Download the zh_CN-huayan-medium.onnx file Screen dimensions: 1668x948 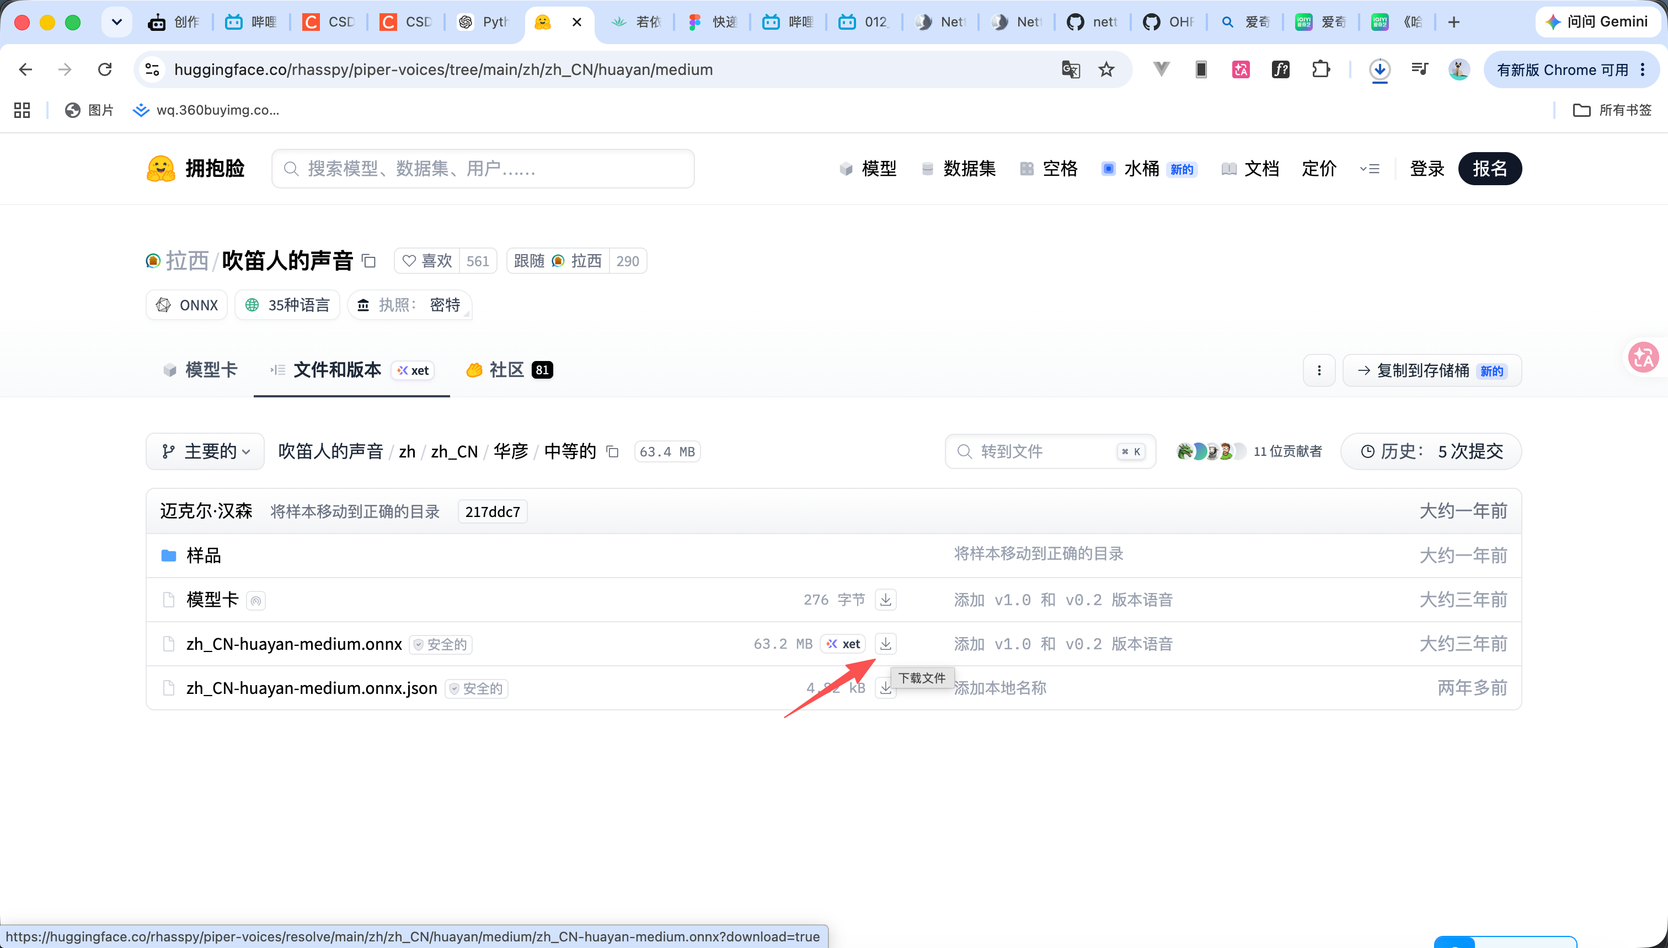[x=885, y=643]
